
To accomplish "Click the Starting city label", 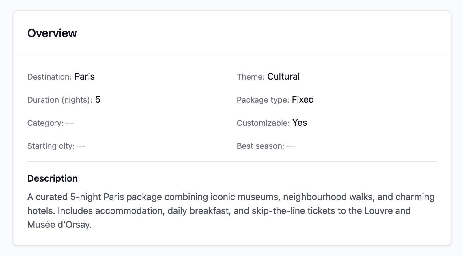I will pyautogui.click(x=51, y=146).
